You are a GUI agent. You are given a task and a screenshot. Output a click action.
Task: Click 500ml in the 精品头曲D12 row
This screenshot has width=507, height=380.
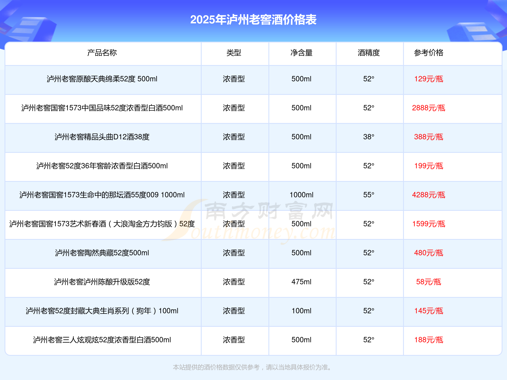[x=301, y=137]
